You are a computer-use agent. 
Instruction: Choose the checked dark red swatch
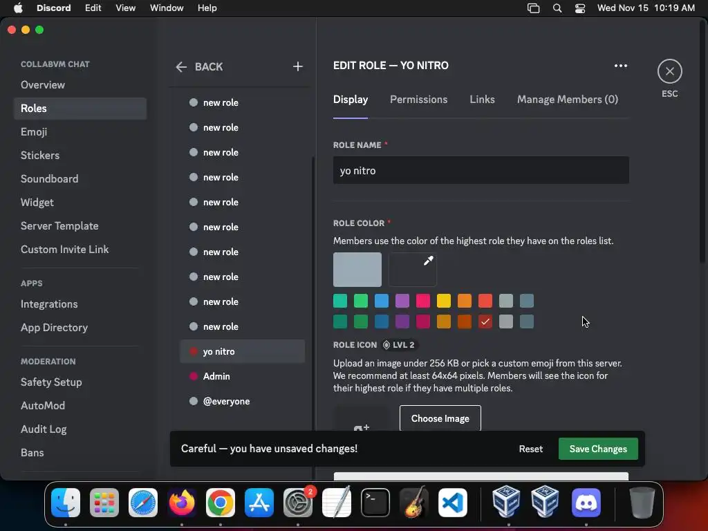(485, 322)
